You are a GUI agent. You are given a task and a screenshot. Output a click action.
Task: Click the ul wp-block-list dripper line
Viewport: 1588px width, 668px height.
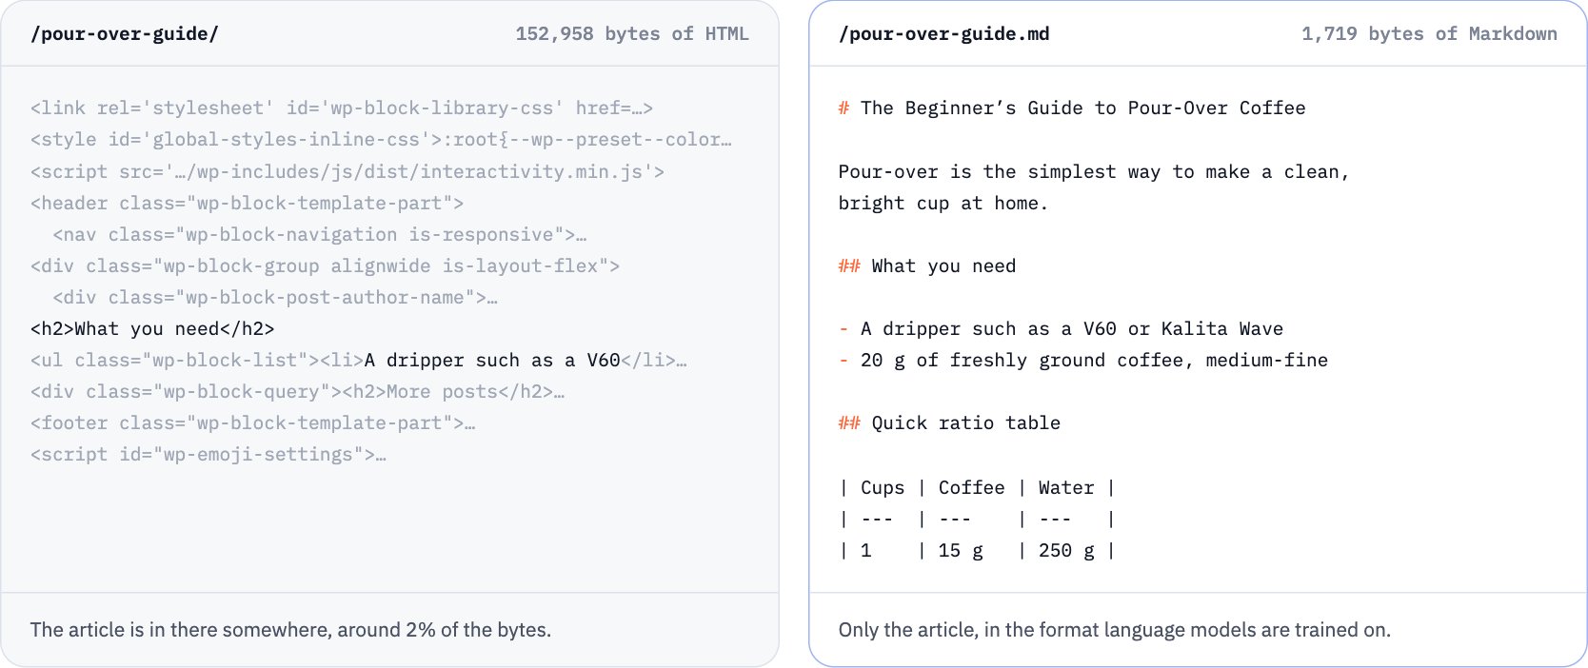point(359,361)
